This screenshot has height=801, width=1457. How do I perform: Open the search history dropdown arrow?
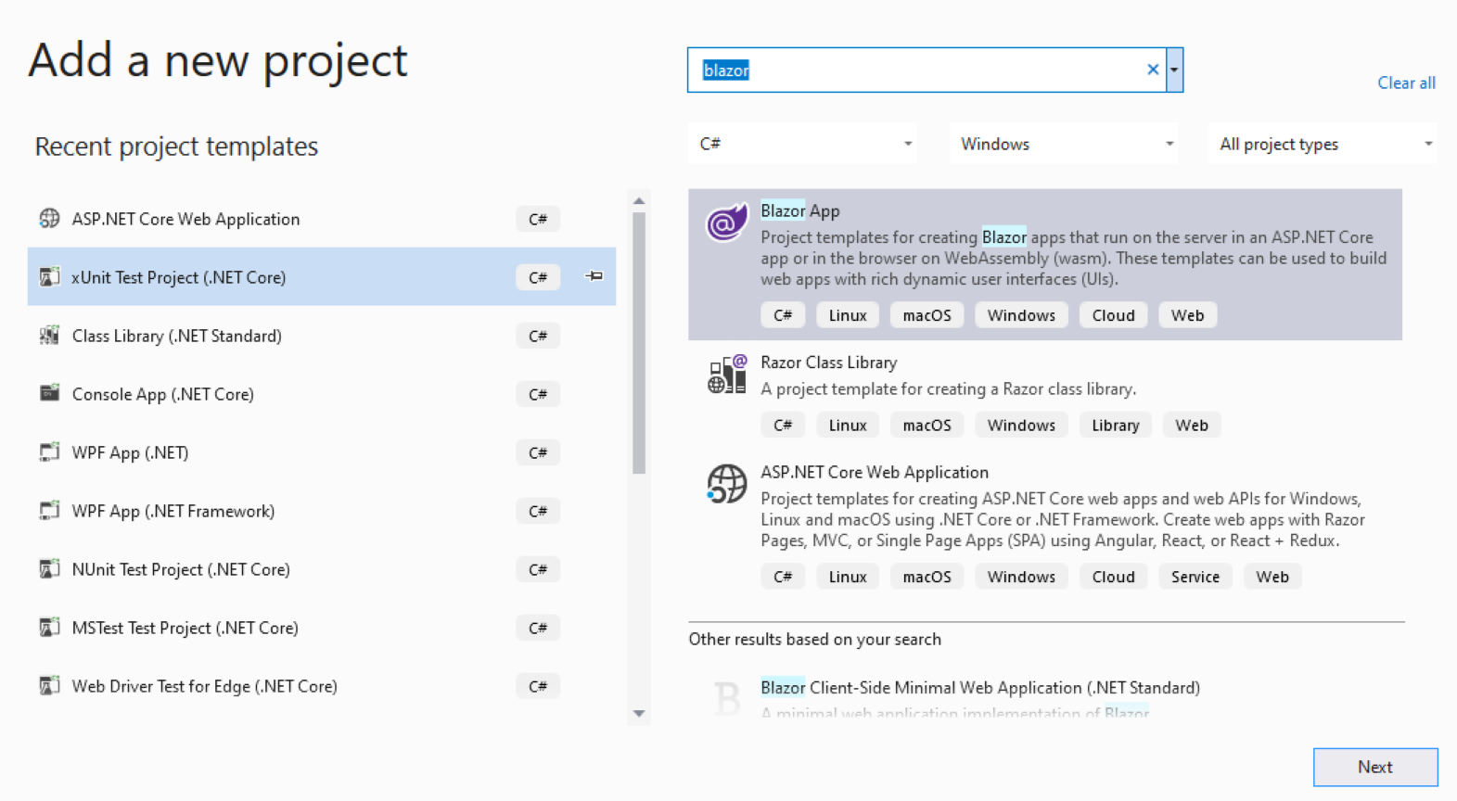tap(1174, 70)
